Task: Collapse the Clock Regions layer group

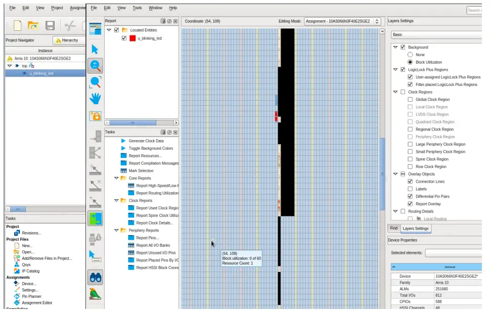Action: click(395, 92)
